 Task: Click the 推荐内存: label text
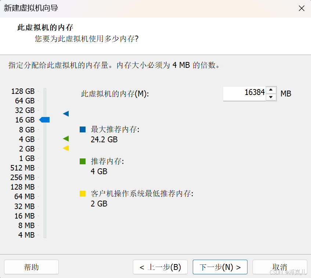point(108,161)
